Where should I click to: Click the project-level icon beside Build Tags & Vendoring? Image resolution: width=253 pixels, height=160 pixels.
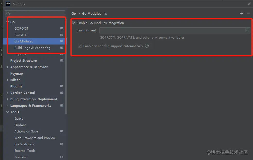pyautogui.click(x=61, y=48)
